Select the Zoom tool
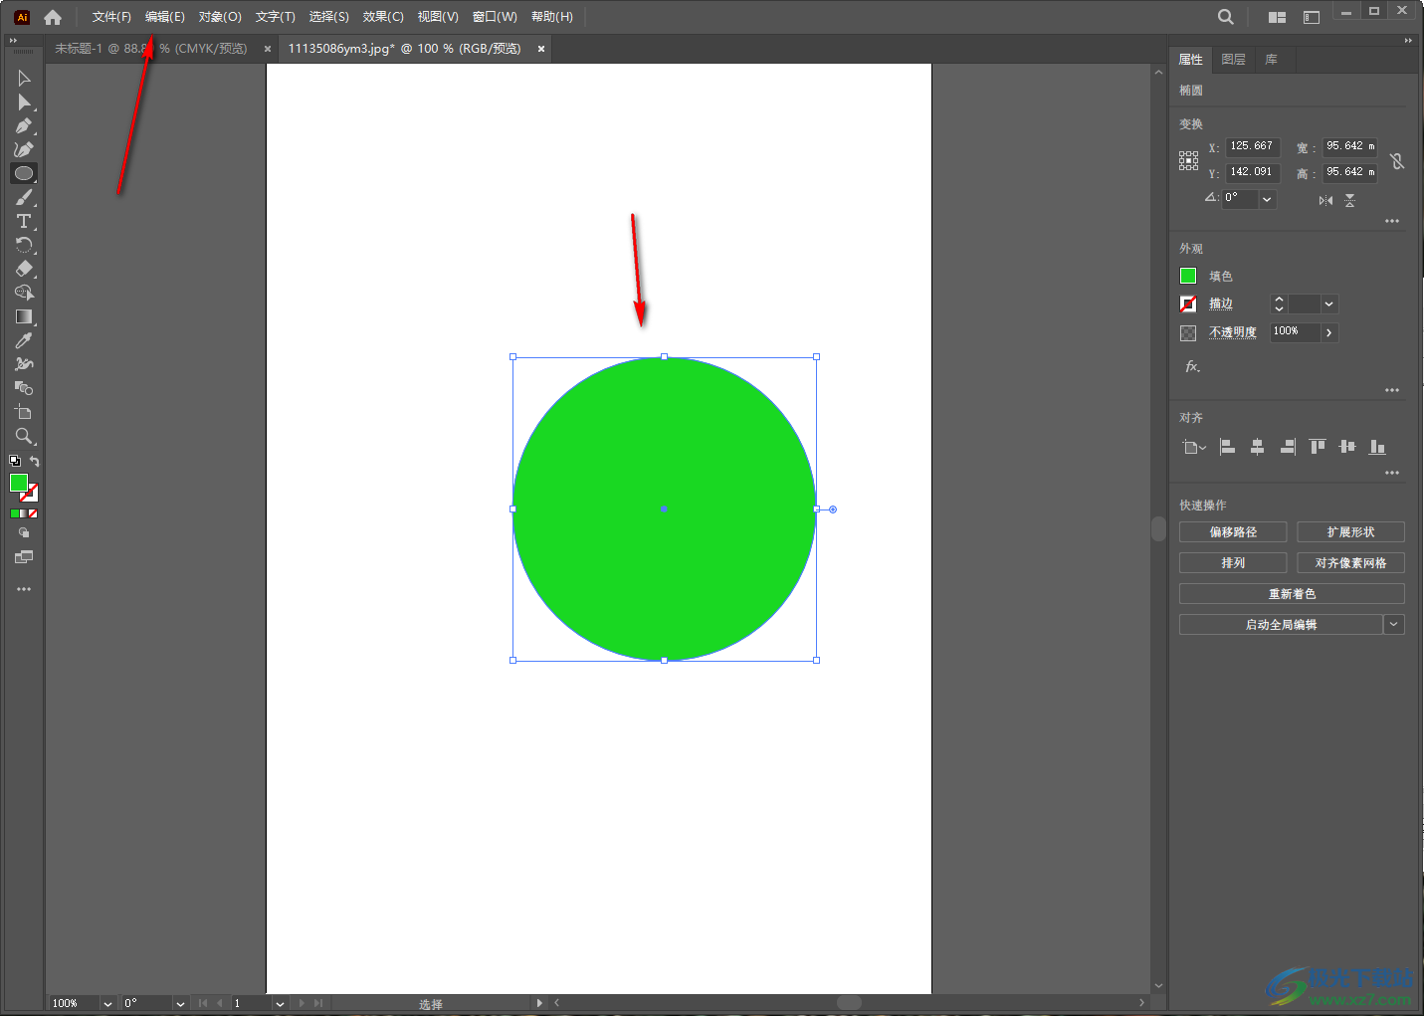1424x1016 pixels. (x=24, y=436)
